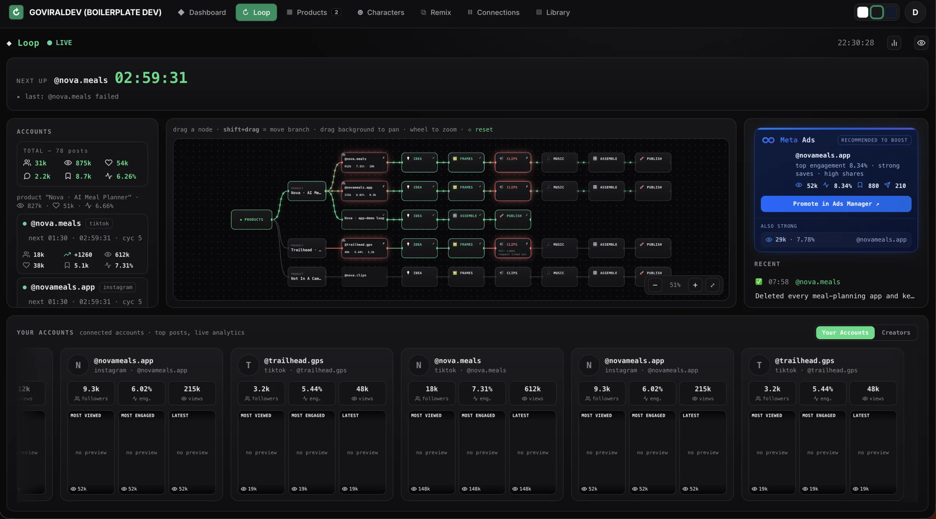This screenshot has height=519, width=936.
Task: Click MUSIC note icon in @trailhead.gps row
Action: pyautogui.click(x=548, y=244)
